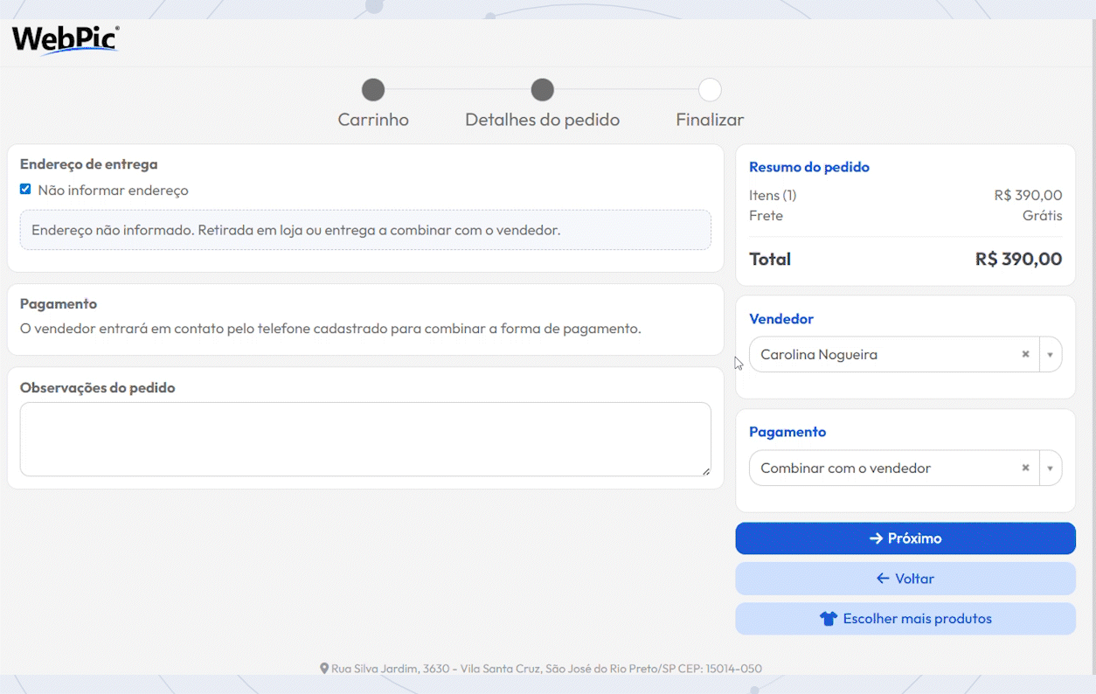
Task: Click the WebPic logo
Action: 66,40
